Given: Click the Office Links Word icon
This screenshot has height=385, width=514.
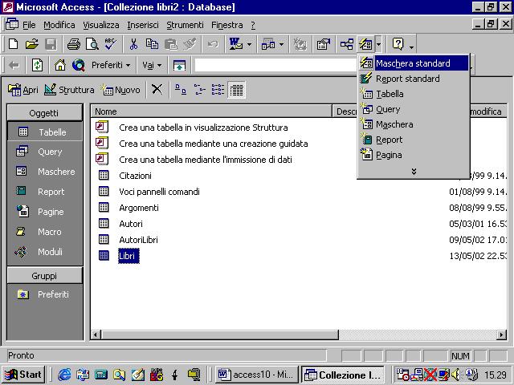Looking at the screenshot, I should point(235,44).
